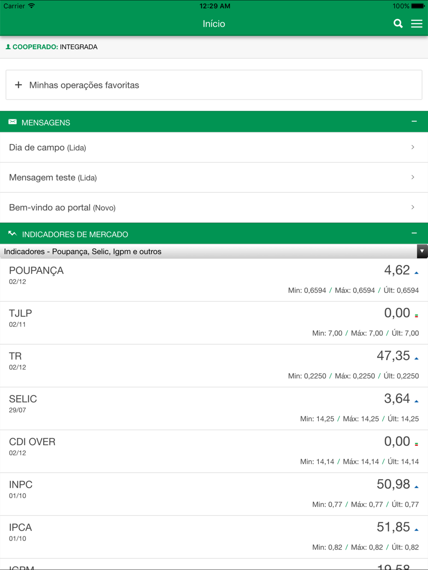Image resolution: width=428 pixels, height=570 pixels.
Task: Tap the red-green indicator beside TJLP value
Action: [416, 315]
